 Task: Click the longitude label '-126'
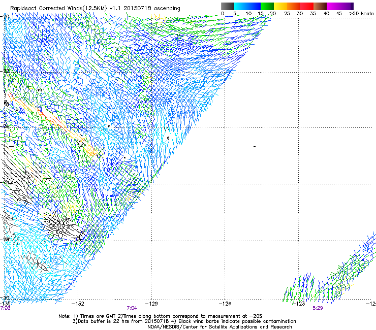pos(225,304)
